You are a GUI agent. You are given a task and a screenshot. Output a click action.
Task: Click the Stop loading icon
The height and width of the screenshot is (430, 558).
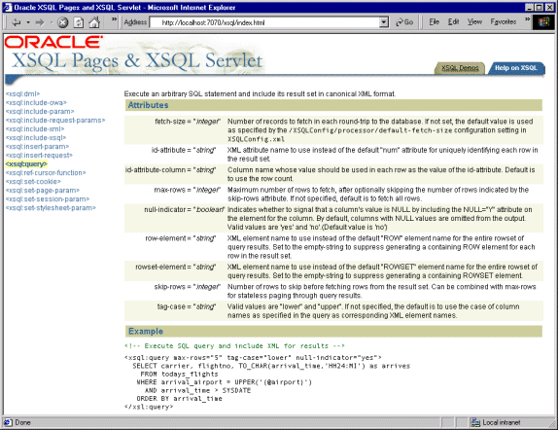[63, 22]
